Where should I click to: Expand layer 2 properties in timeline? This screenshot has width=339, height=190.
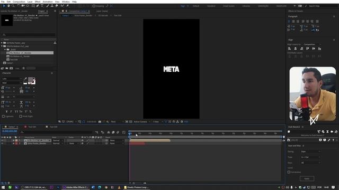(x=13, y=144)
